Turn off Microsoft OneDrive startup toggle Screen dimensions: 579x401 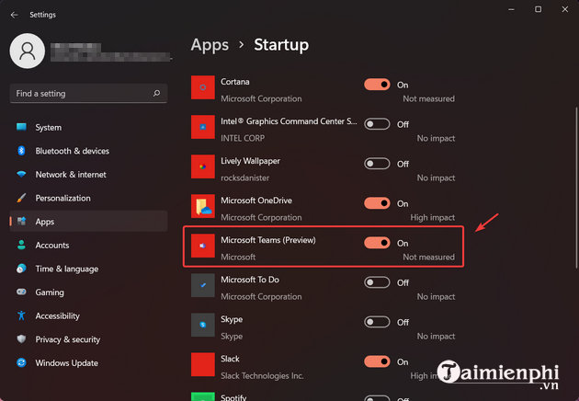tap(377, 203)
